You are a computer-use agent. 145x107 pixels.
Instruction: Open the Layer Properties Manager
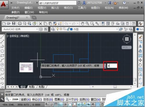53,29
